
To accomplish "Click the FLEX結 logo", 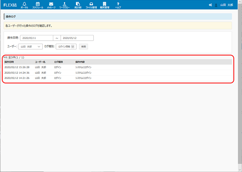I will 10,5.
